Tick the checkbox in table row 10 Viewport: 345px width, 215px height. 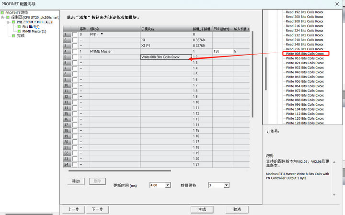75,85
